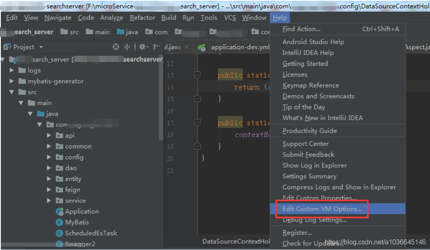The height and width of the screenshot is (250, 430).
Task: Toggle code fold marker at line 15
Action: [197, 98]
